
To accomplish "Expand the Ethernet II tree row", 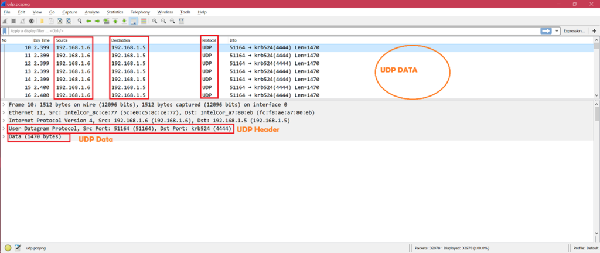I will tap(4, 112).
